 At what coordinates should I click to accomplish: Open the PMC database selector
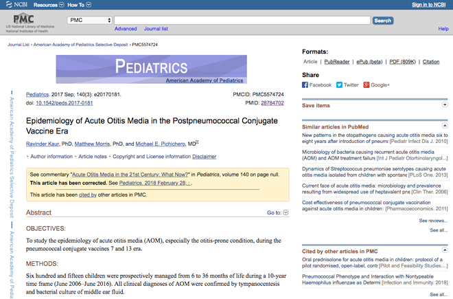[89, 20]
